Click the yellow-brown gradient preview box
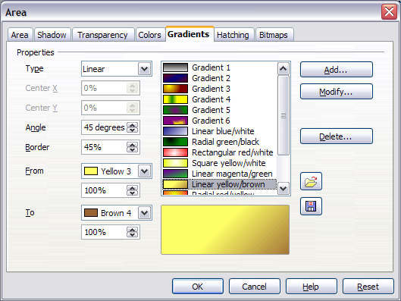401x301 pixels. (x=225, y=230)
